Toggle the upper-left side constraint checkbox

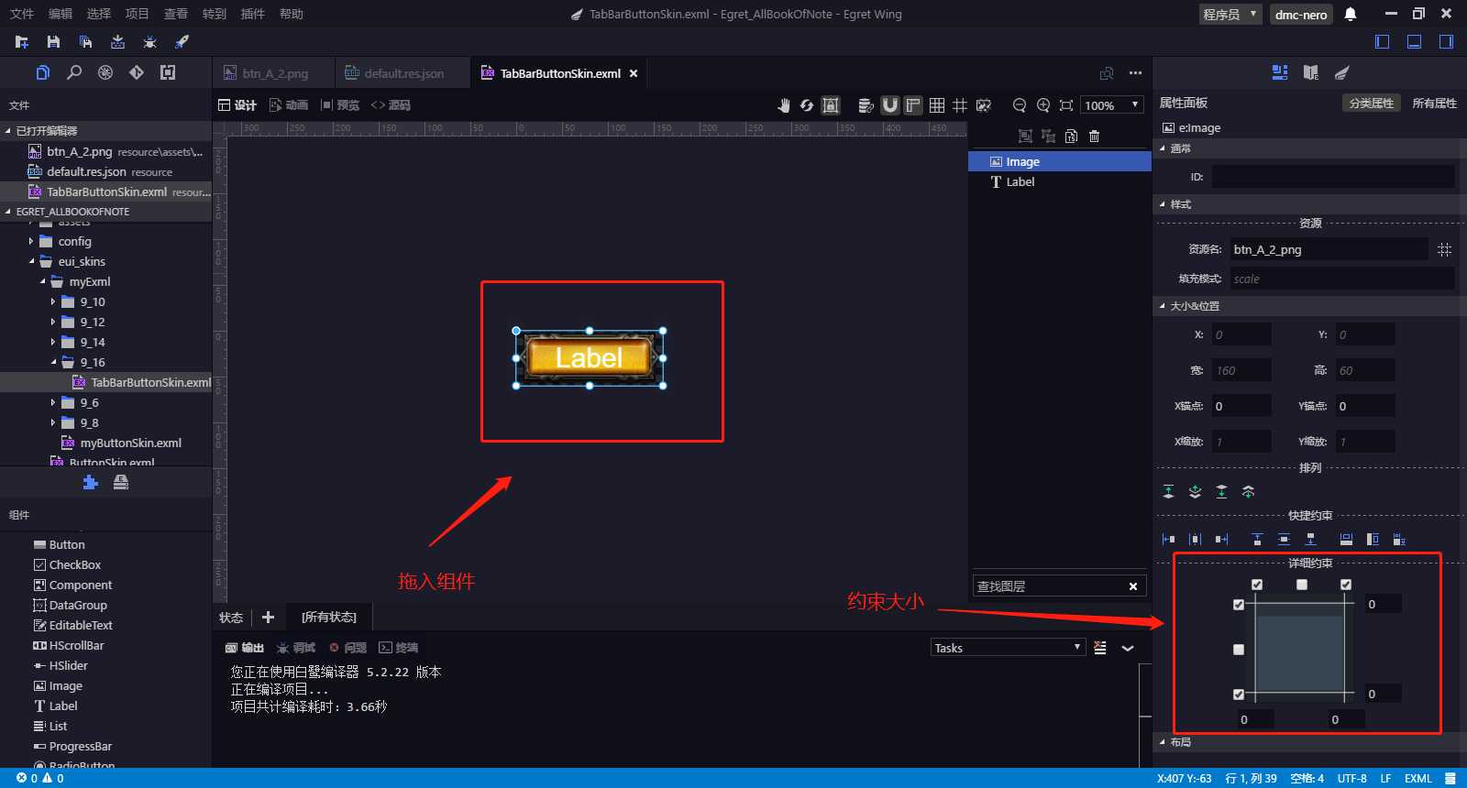(1239, 605)
